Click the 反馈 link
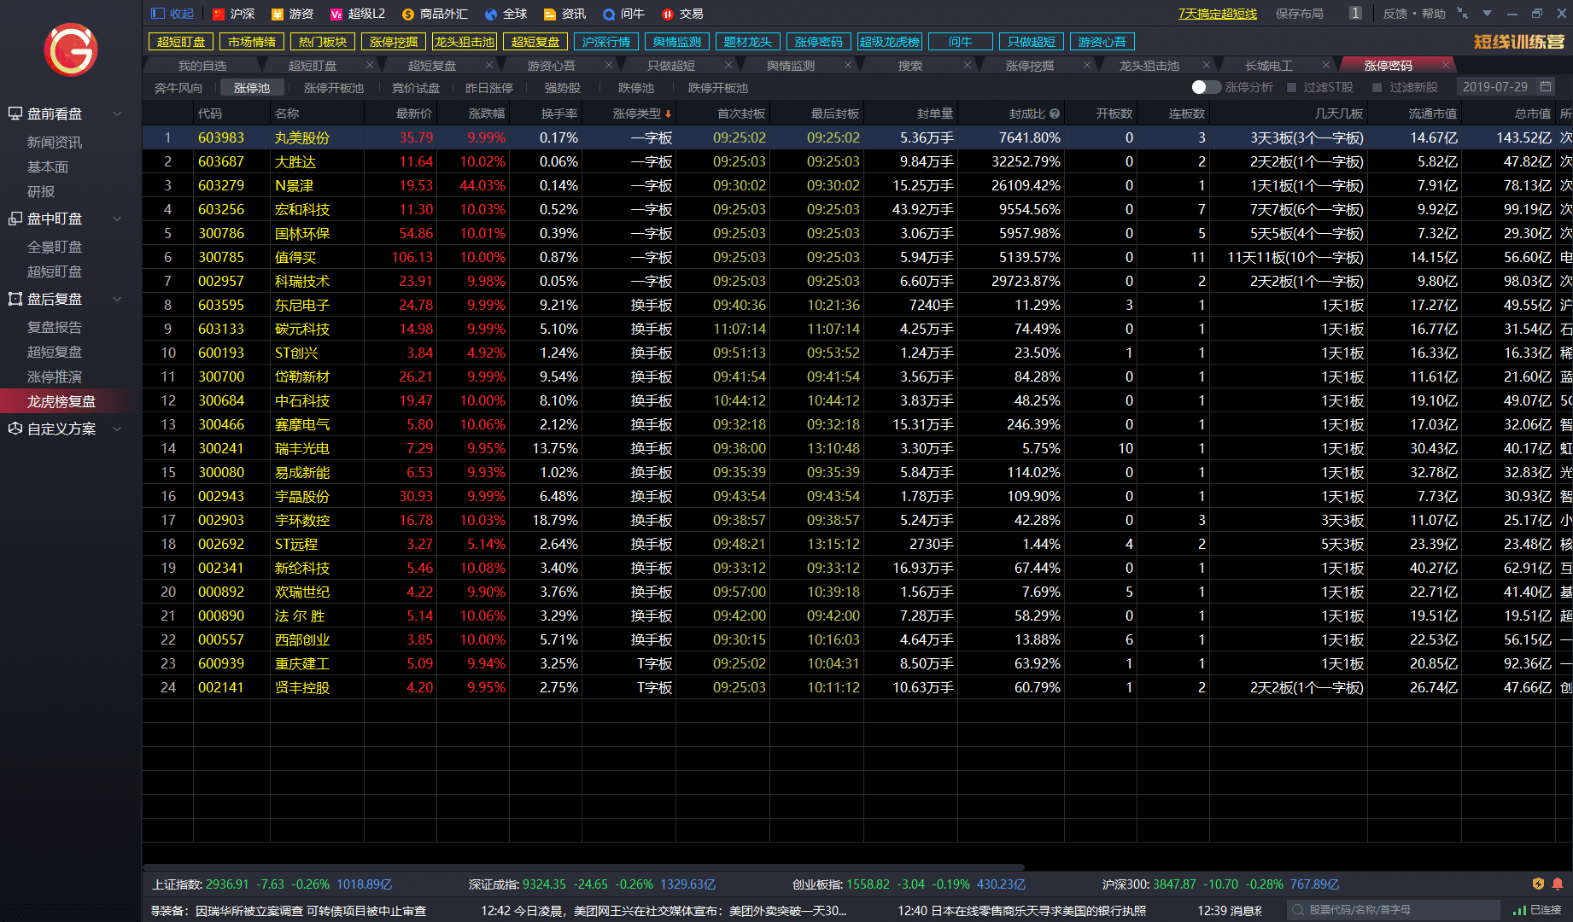Image resolution: width=1573 pixels, height=922 pixels. pyautogui.click(x=1395, y=14)
